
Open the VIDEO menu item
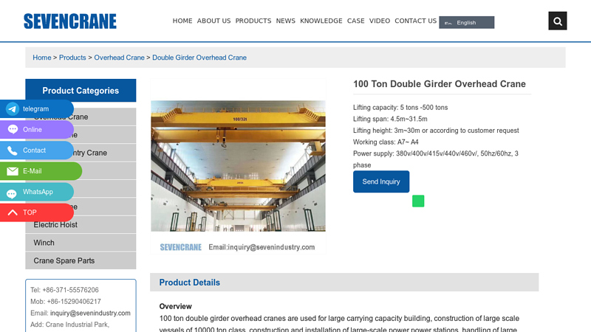pos(380,21)
